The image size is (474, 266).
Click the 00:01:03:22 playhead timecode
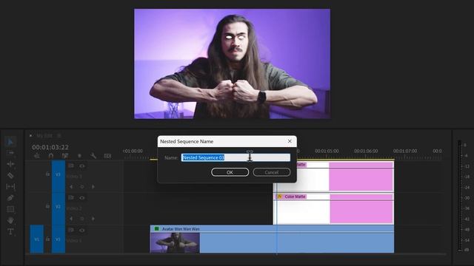[x=50, y=147]
